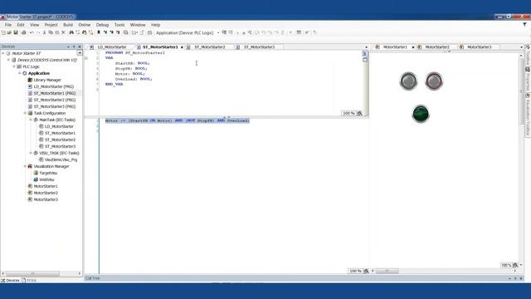This screenshot has height=299, width=531.
Task: Open the File menu
Action: tap(8, 25)
